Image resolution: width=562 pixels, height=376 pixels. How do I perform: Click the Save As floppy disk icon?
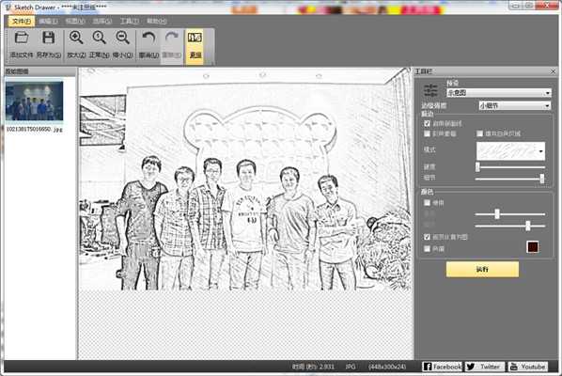(48, 38)
